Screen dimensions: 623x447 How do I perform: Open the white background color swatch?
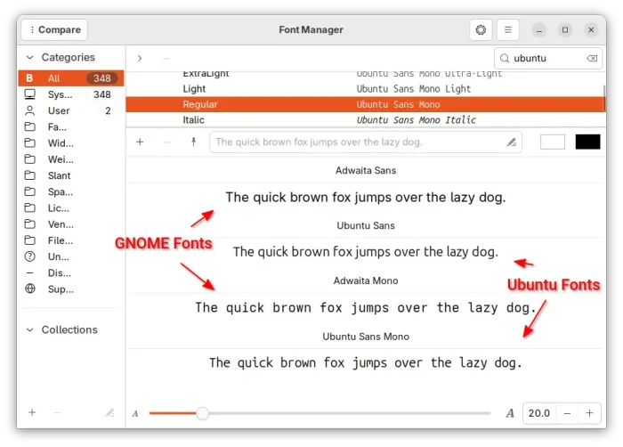click(553, 142)
